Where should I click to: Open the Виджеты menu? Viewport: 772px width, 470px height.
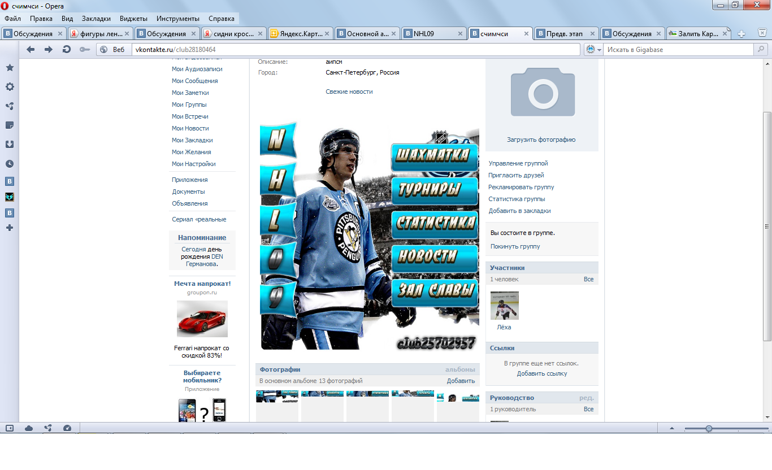tap(133, 18)
